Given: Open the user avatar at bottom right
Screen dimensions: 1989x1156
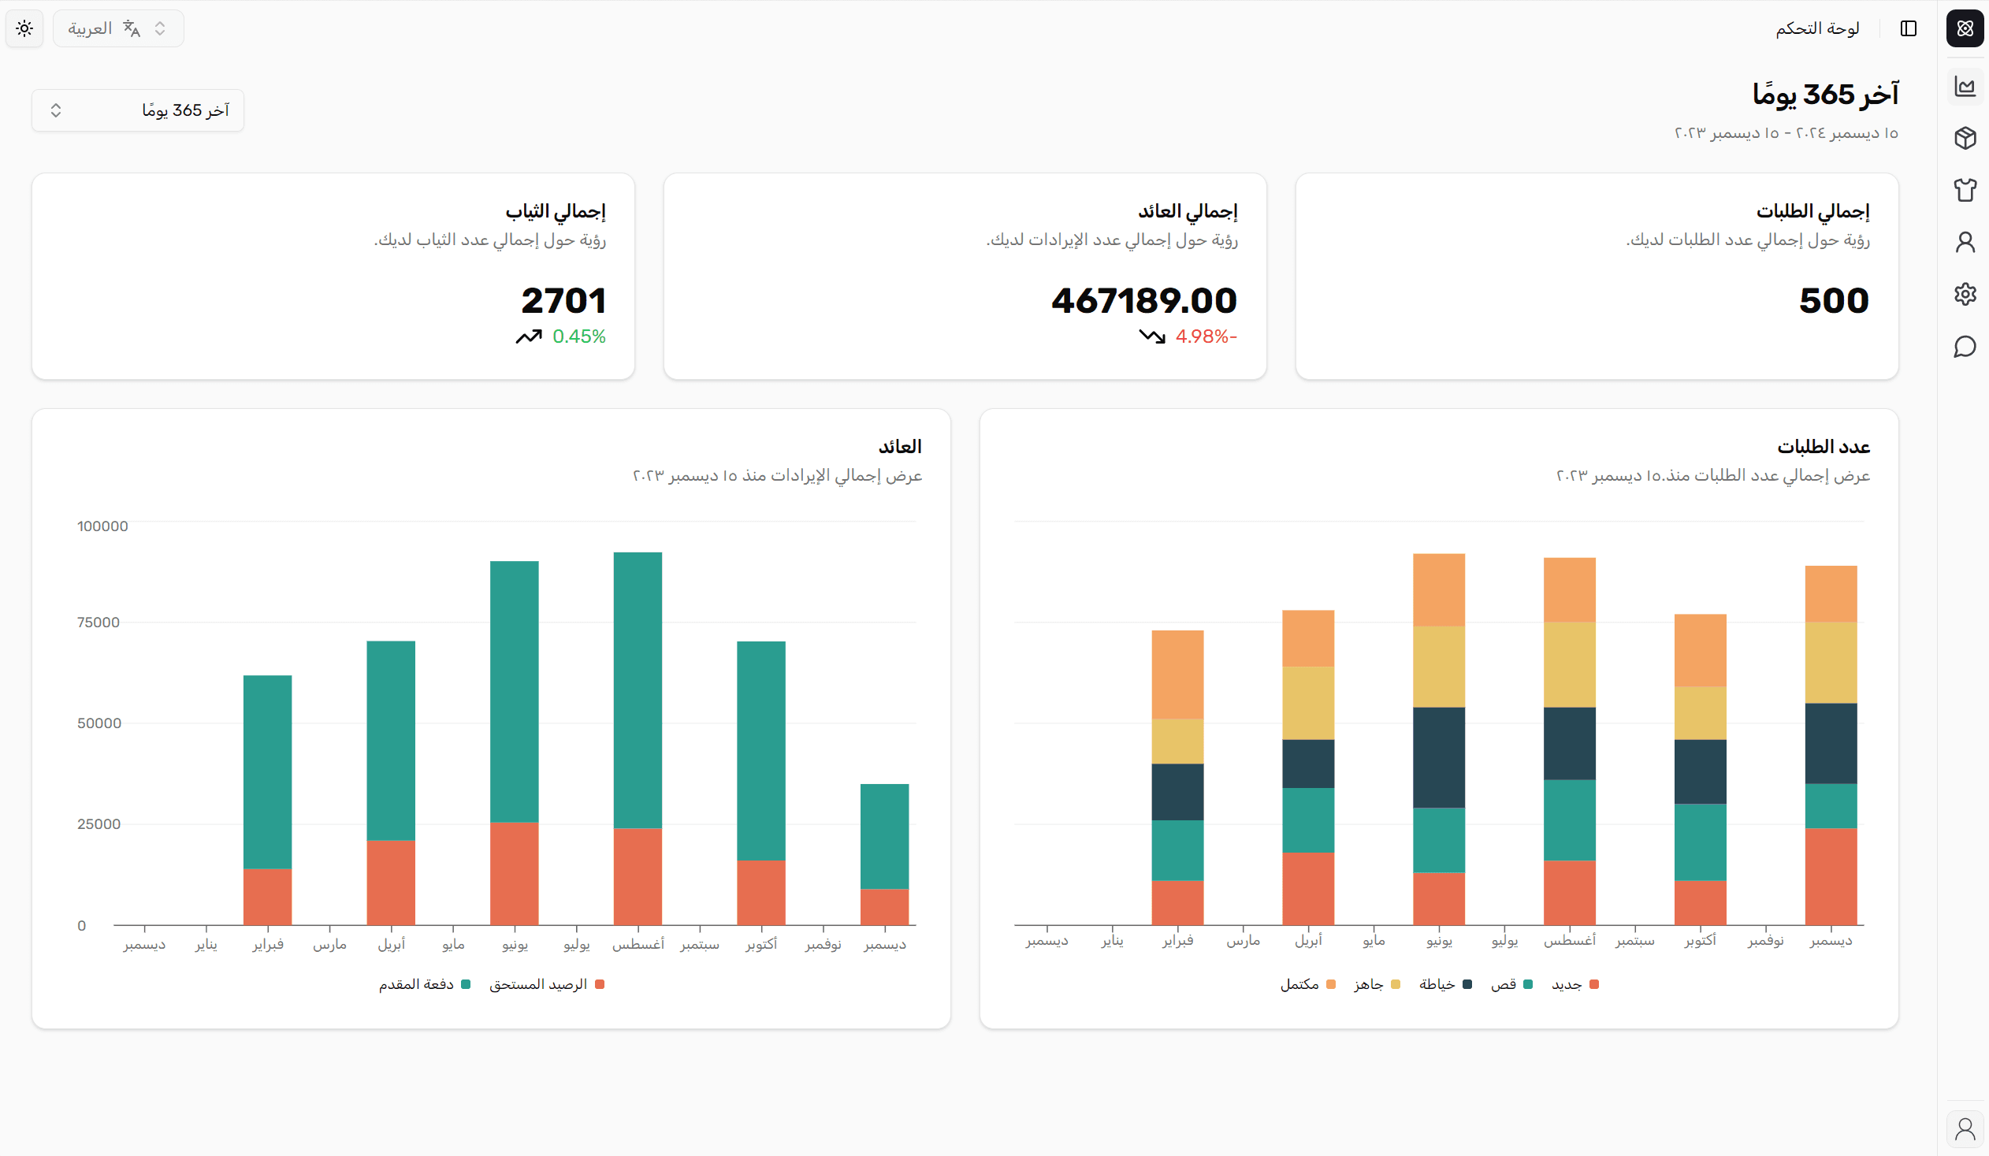Looking at the screenshot, I should pos(1965,1128).
